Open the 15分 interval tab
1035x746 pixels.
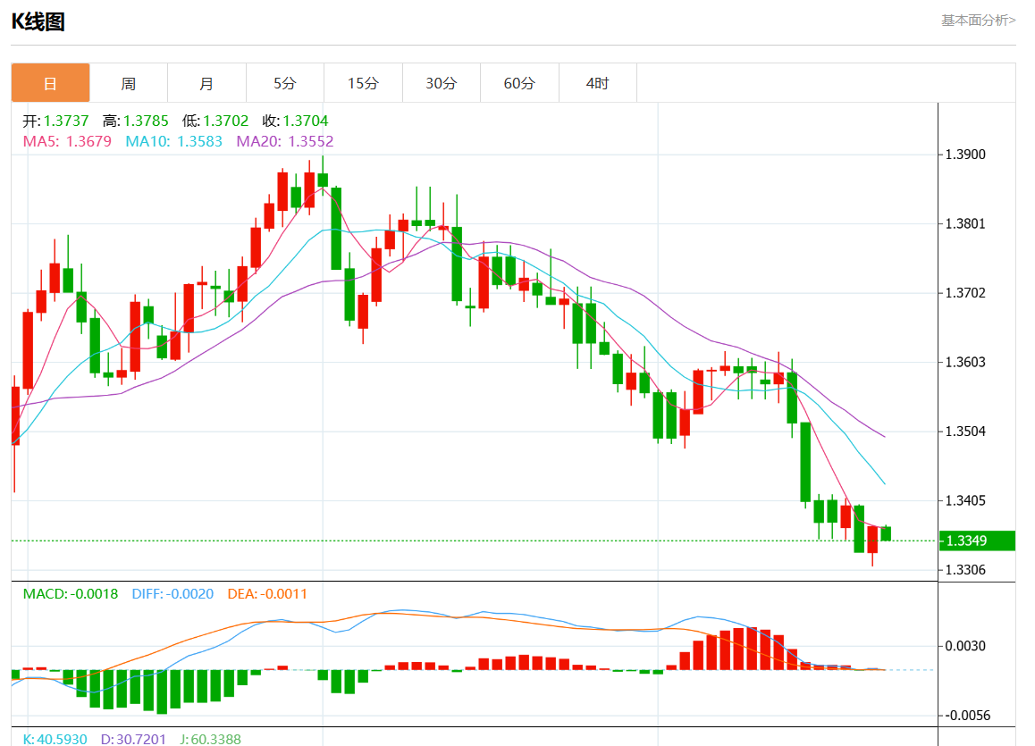coord(363,83)
